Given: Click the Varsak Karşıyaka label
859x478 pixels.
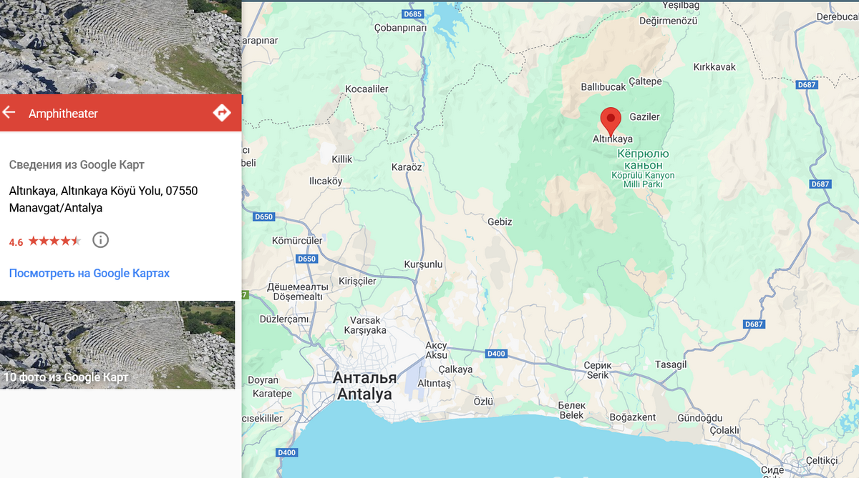Looking at the screenshot, I should 365,325.
